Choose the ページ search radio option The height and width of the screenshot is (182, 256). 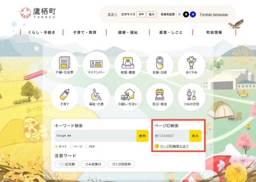pos(72,147)
